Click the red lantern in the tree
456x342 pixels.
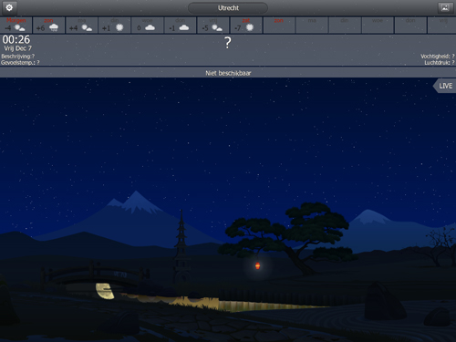[x=257, y=266]
